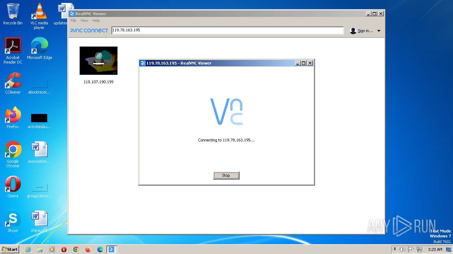Open Action Center flag in the tray
Screen dimensions: 453x254
click(x=411, y=249)
